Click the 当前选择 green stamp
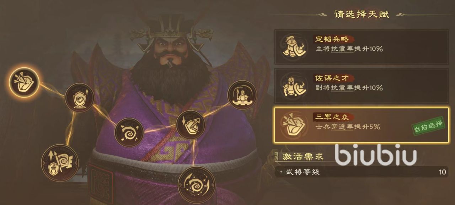Viewport: 455px width, 205px height. click(x=428, y=126)
